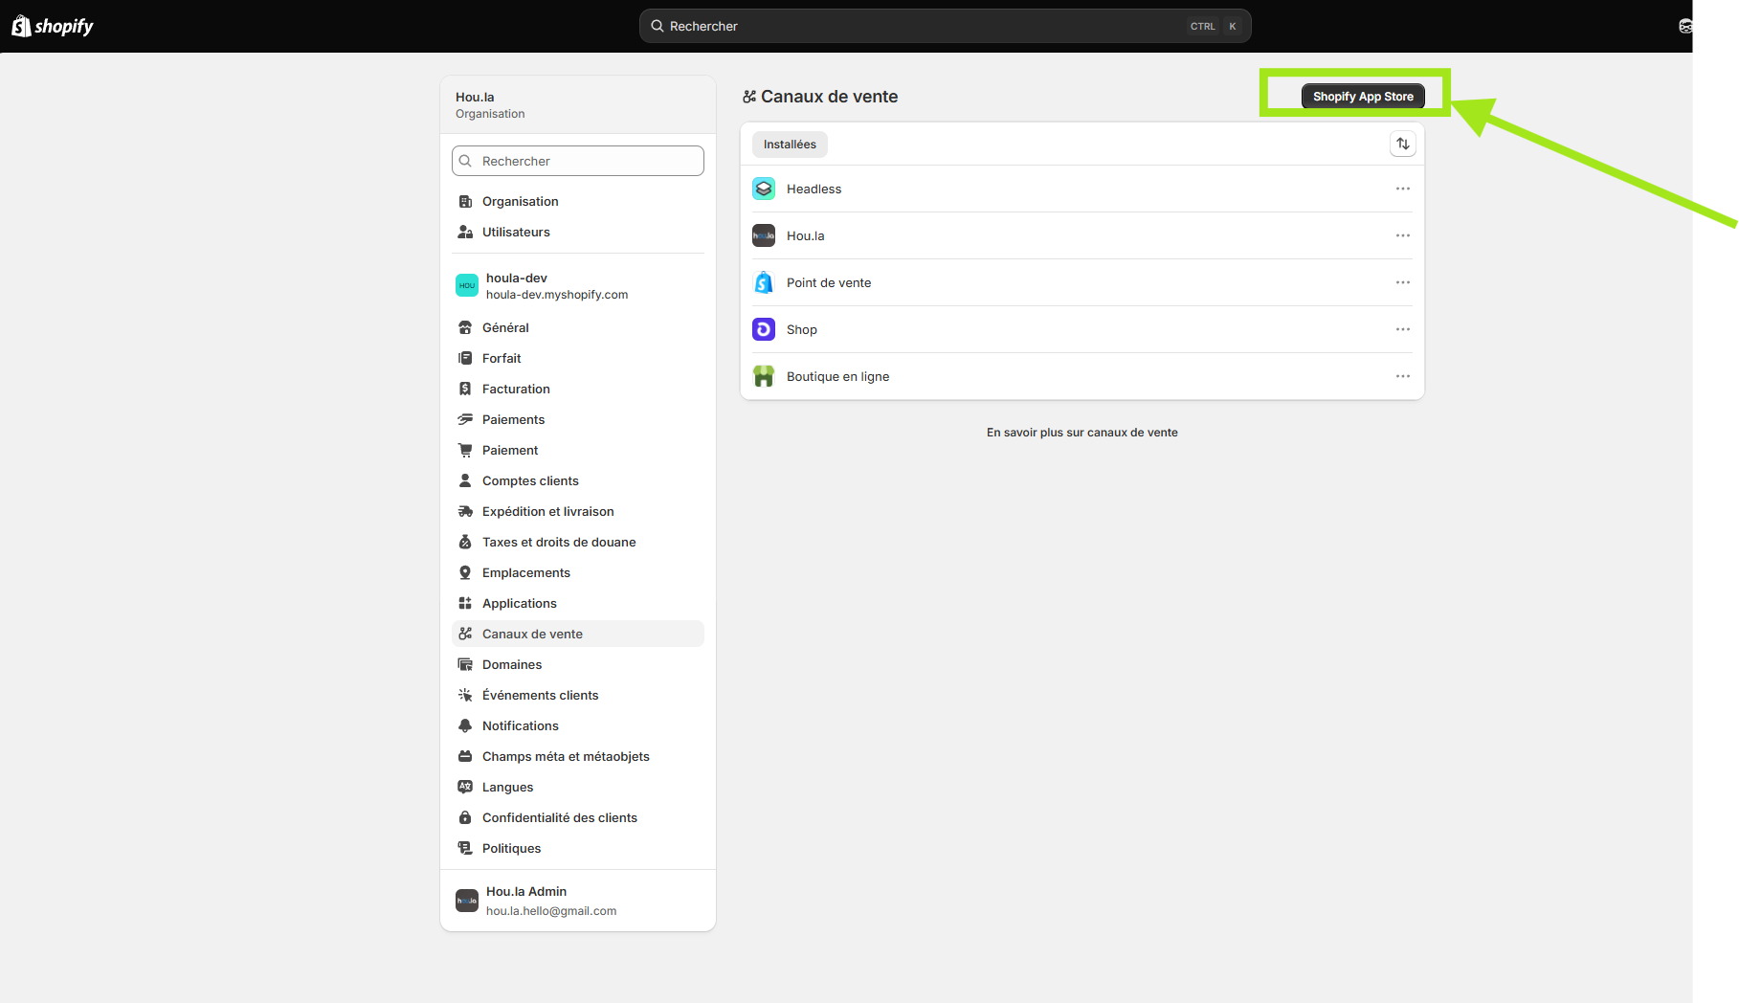Open the Headless channel app icon

(764, 189)
